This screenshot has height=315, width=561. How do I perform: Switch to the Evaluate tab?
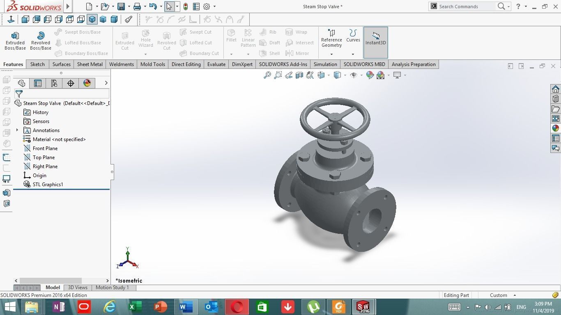(216, 64)
